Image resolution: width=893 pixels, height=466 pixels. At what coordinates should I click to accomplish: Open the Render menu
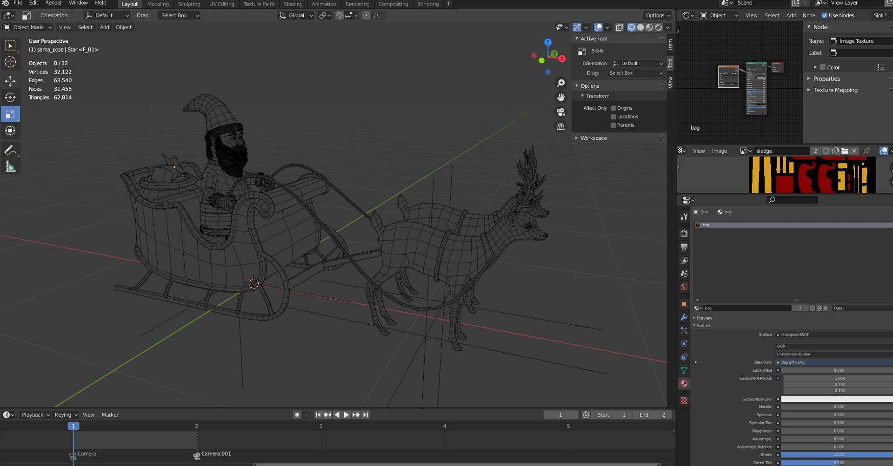(53, 3)
